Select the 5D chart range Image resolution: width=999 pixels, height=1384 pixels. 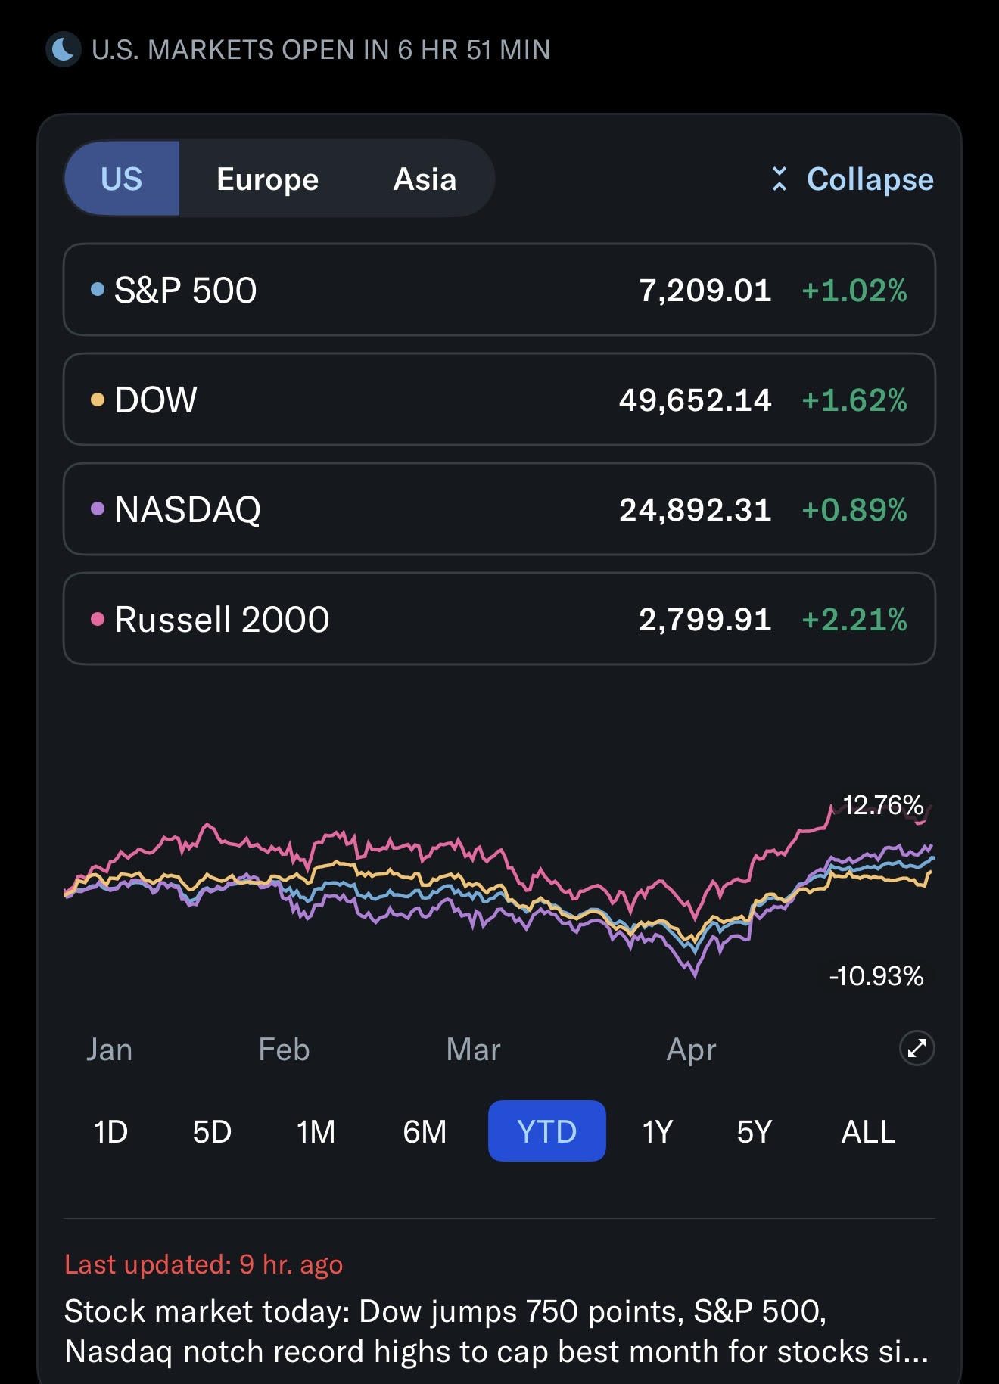coord(212,1131)
